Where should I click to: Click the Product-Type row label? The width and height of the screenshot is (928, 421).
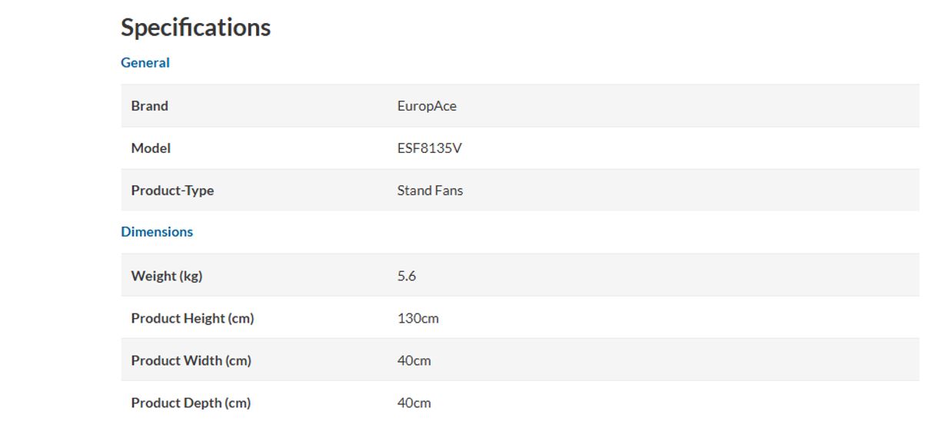point(172,191)
